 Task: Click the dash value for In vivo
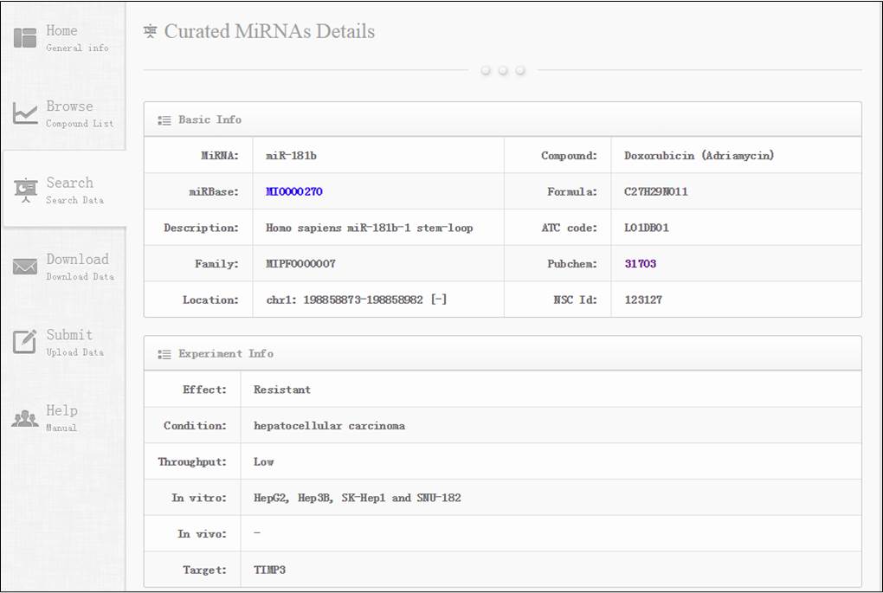coord(257,532)
